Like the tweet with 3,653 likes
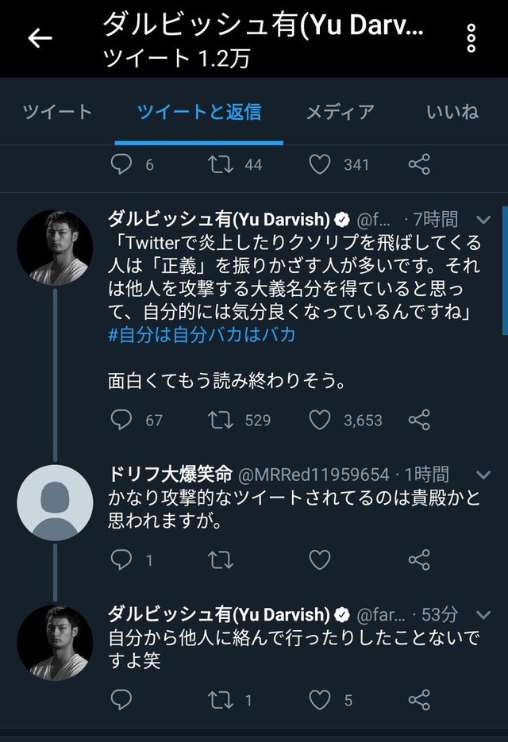Viewport: 508px width, 742px height. [x=320, y=420]
